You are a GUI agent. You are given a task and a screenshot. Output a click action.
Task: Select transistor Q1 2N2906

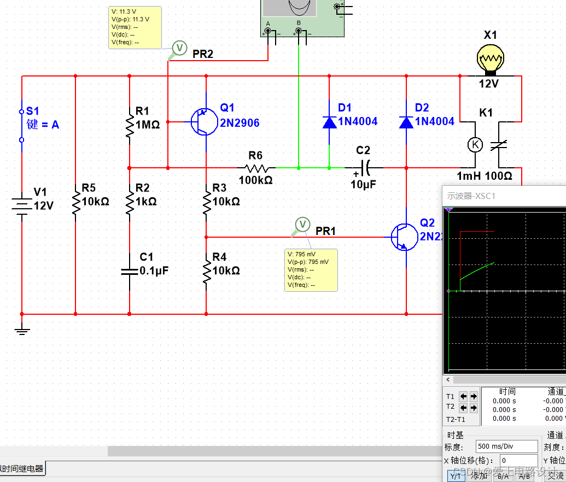[204, 122]
